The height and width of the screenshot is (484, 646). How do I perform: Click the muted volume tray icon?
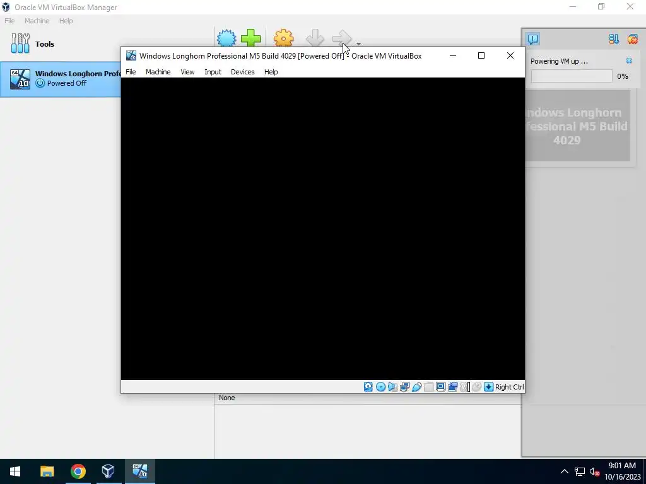tap(594, 471)
